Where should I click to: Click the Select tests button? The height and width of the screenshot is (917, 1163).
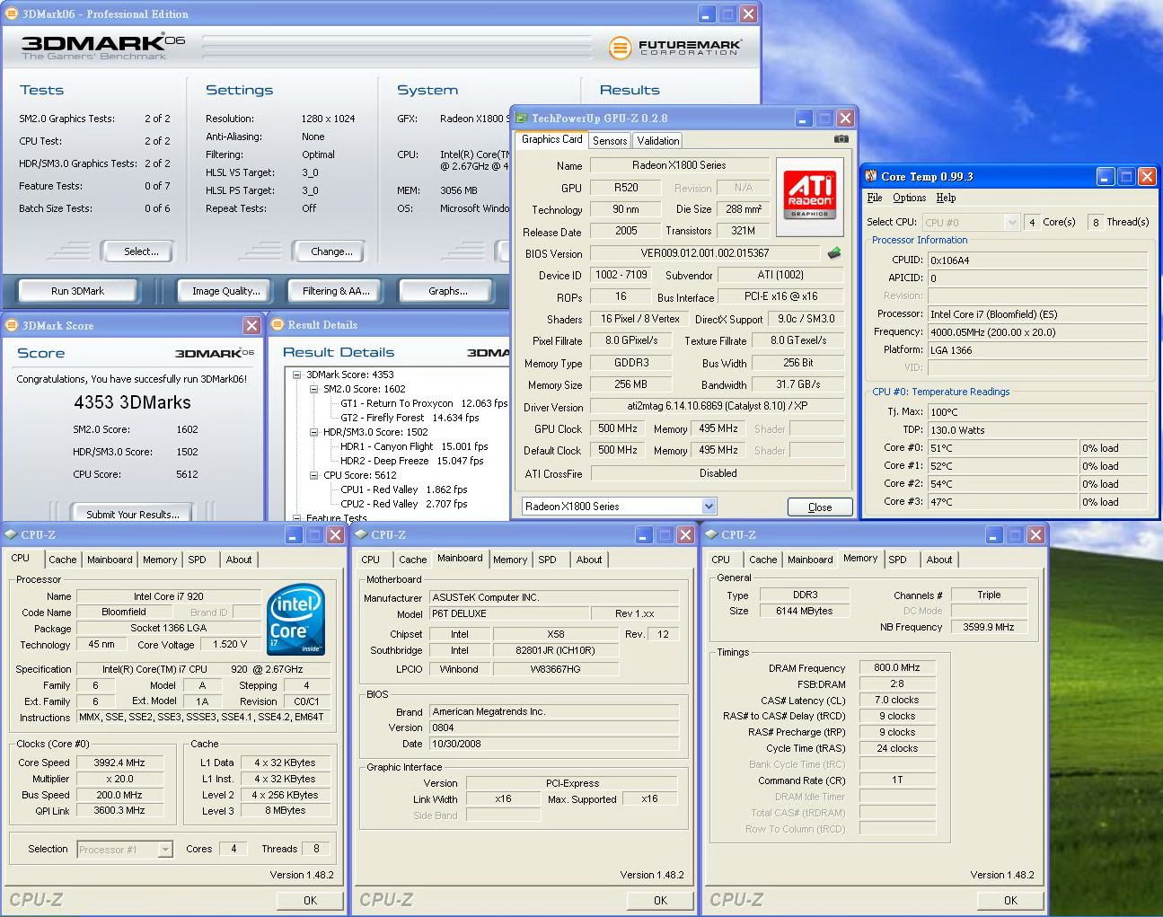pos(137,251)
